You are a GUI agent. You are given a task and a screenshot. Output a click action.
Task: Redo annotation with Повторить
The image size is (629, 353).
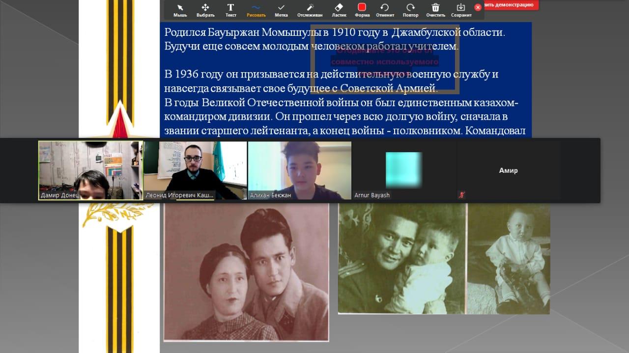410,9
